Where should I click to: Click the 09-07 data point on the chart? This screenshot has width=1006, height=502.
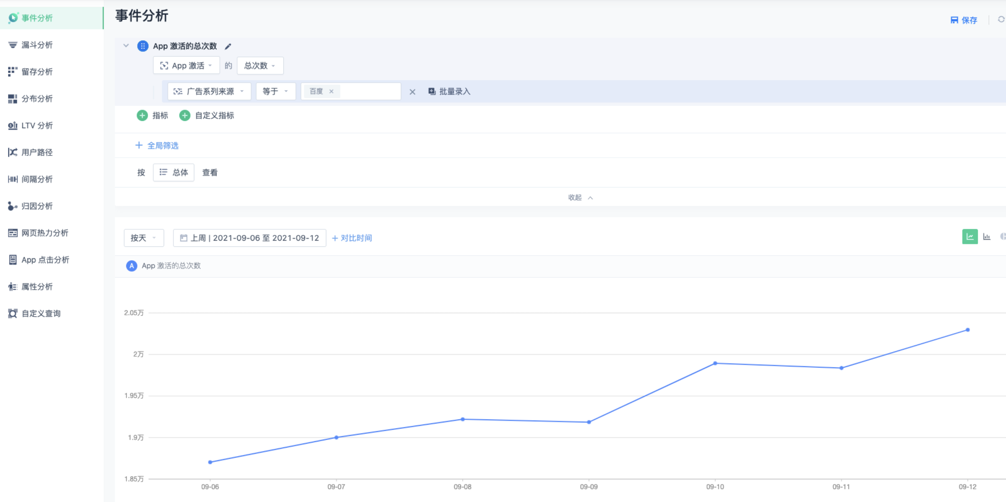(336, 438)
